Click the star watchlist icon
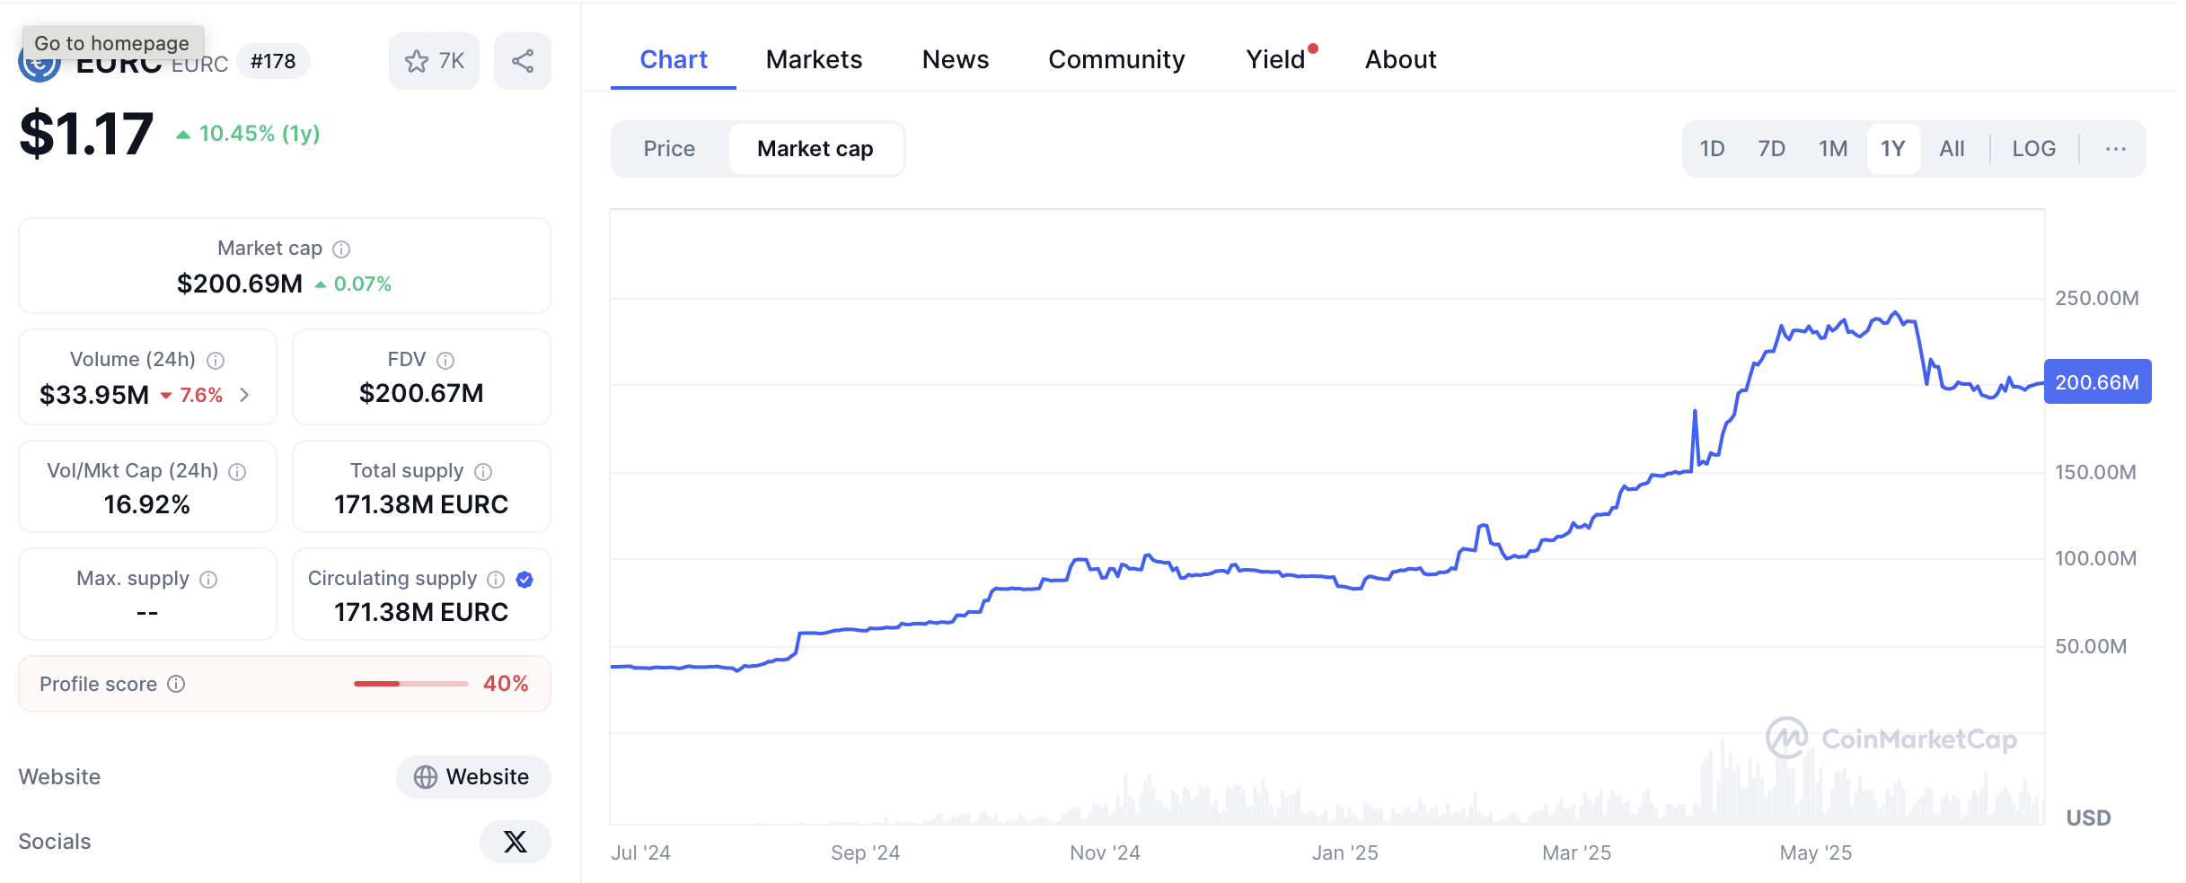This screenshot has height=883, width=2186. (417, 61)
